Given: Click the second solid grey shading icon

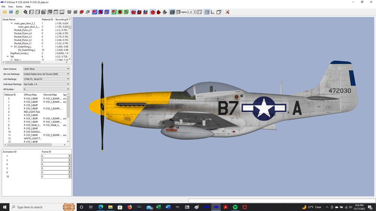Looking at the screenshot, I should coord(75,12).
